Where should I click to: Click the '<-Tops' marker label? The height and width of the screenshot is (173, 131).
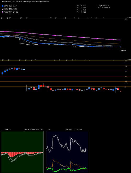(x=129, y=18)
